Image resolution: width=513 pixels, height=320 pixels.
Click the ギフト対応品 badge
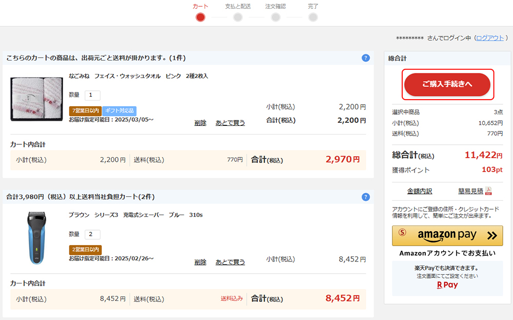coord(120,111)
